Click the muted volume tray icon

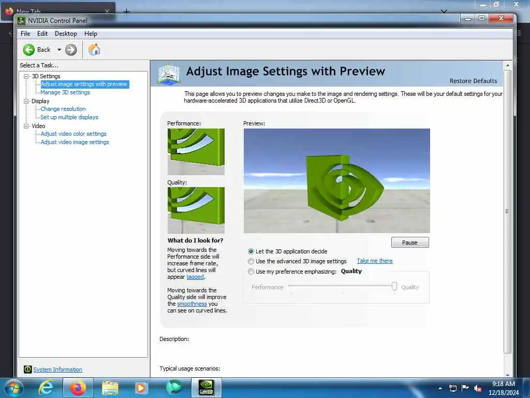pos(478,389)
